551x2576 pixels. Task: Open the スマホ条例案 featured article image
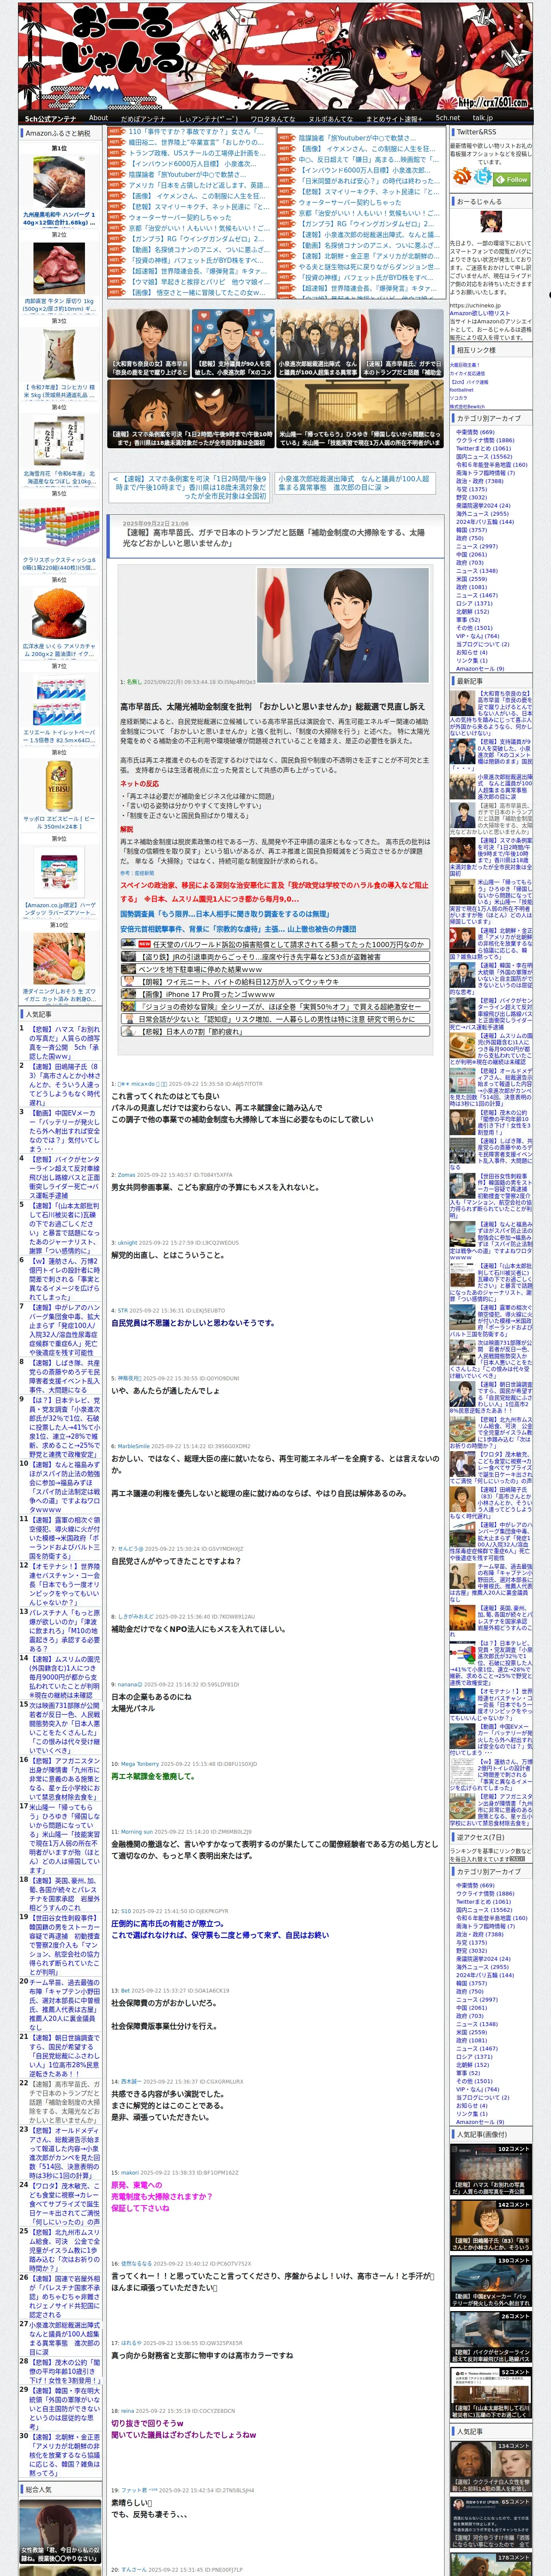point(190,414)
